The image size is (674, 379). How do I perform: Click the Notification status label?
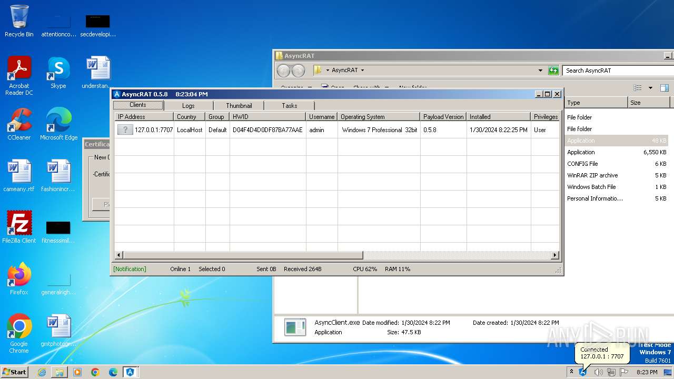tap(130, 269)
